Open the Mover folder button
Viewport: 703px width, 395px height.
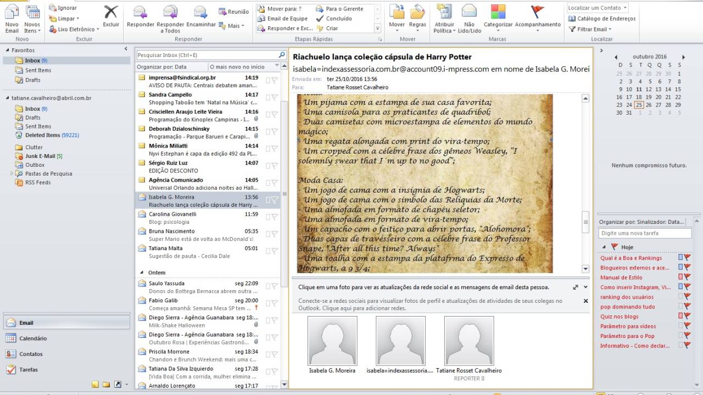(397, 19)
